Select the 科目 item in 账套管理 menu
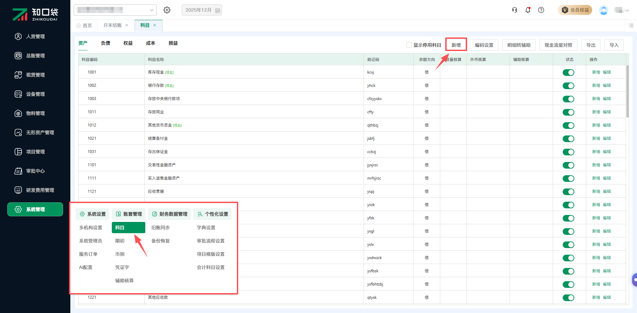Viewport: 637px width, 313px height. [x=128, y=228]
